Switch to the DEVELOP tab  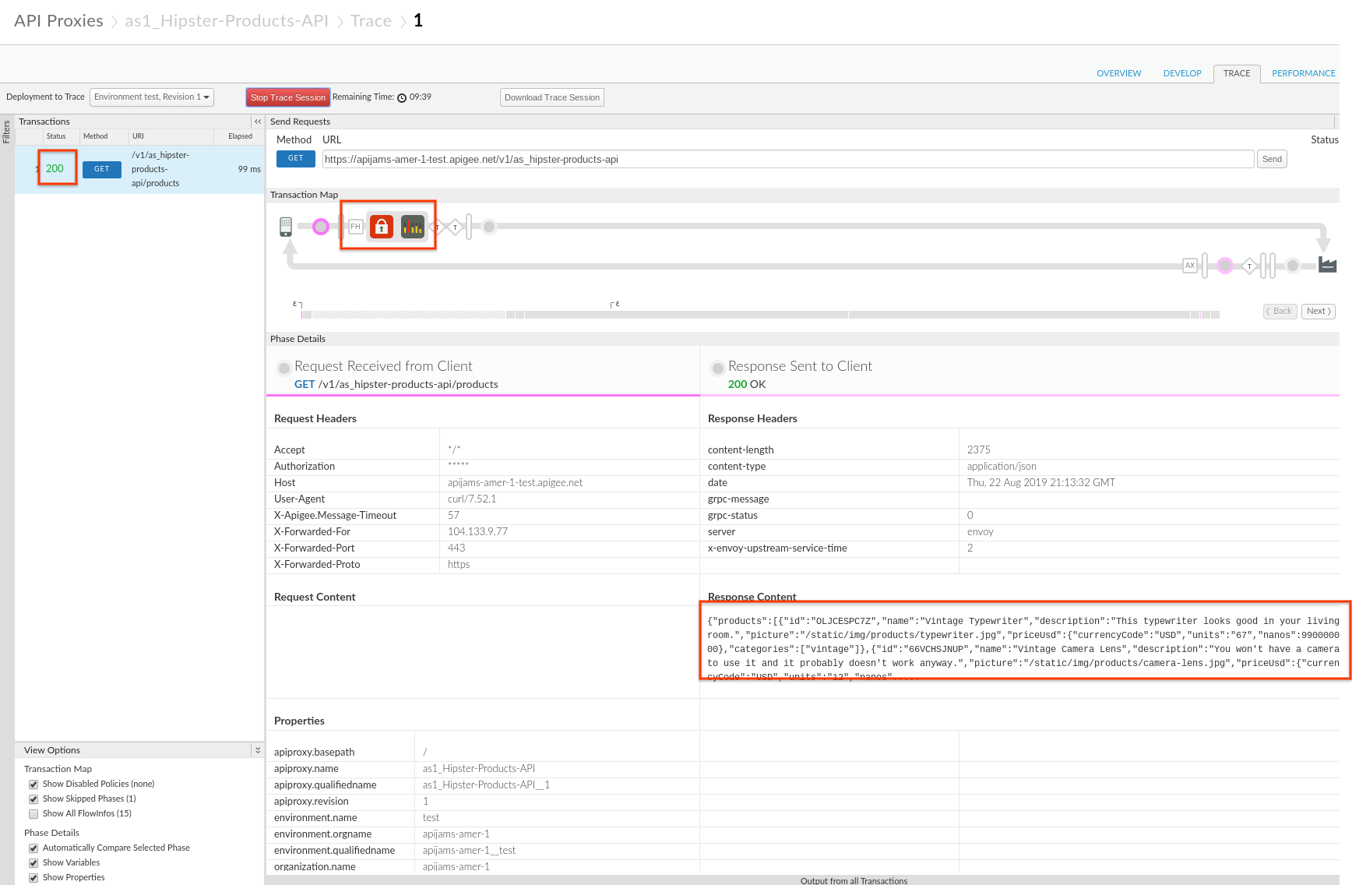(1182, 73)
